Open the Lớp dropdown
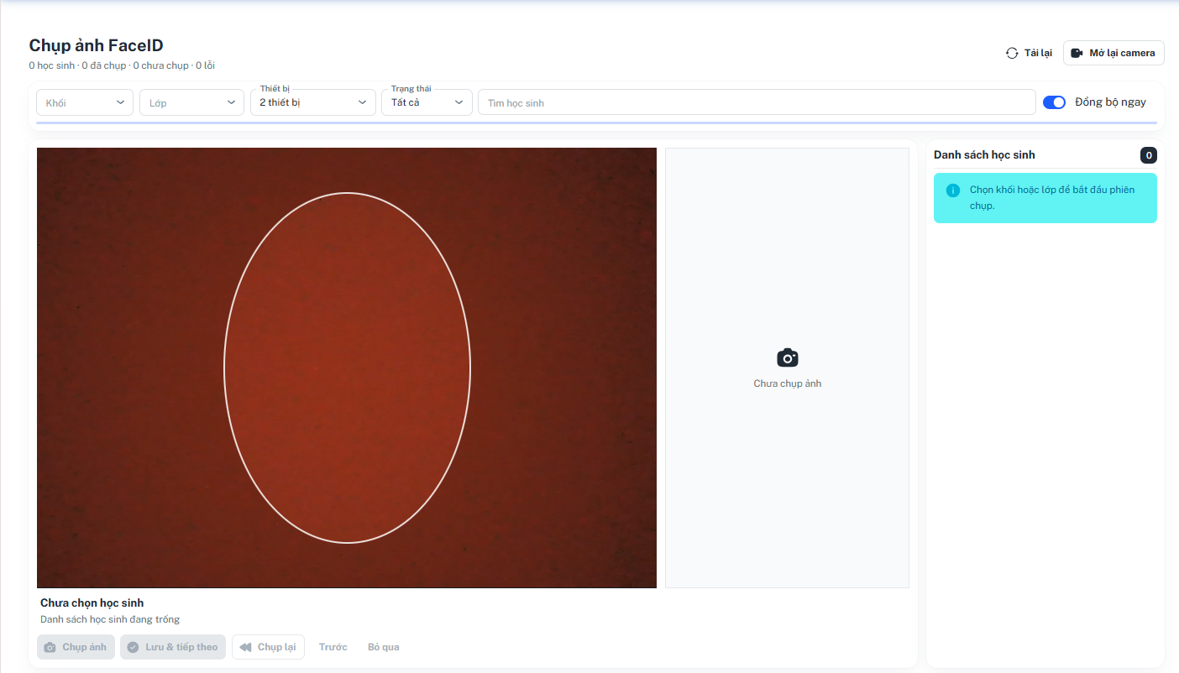 [191, 102]
